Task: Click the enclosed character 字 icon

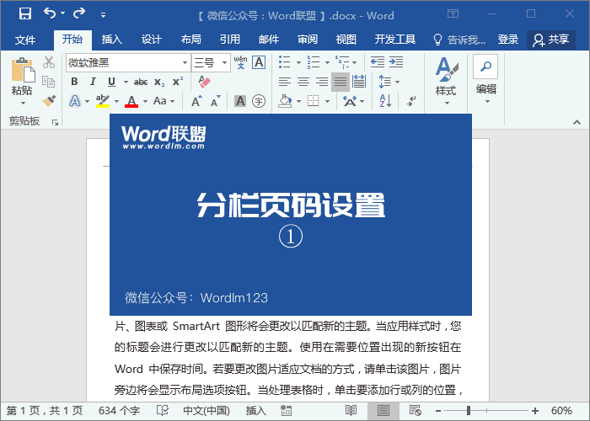Action: pyautogui.click(x=259, y=101)
